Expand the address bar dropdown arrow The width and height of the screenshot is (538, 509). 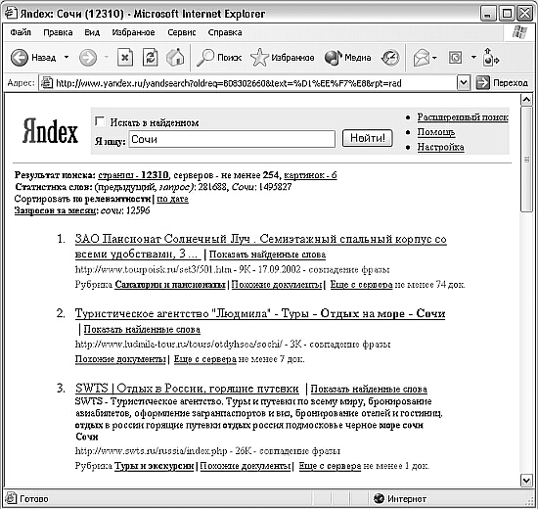point(464,83)
